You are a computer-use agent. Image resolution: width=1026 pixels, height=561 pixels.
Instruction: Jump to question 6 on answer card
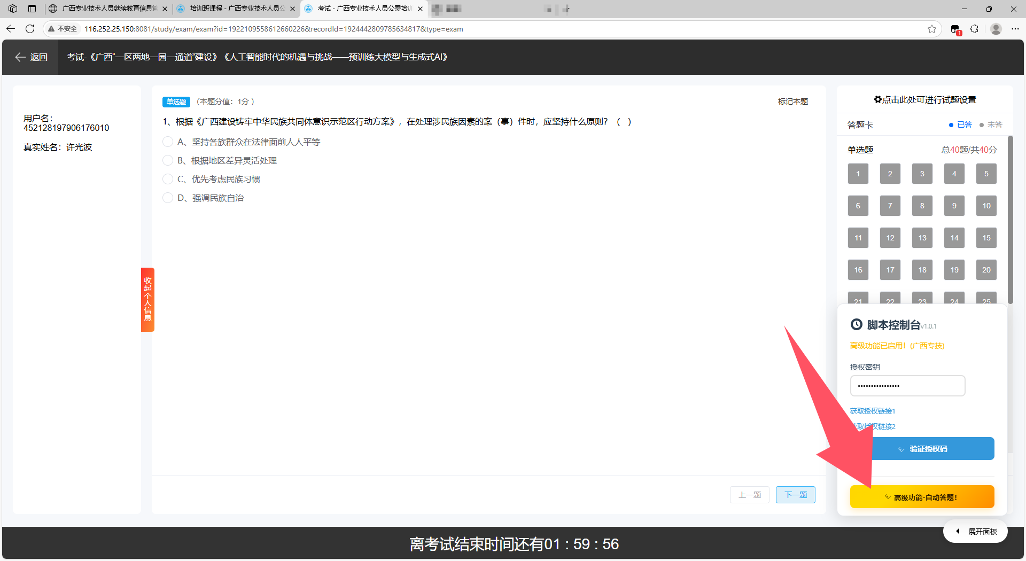858,206
